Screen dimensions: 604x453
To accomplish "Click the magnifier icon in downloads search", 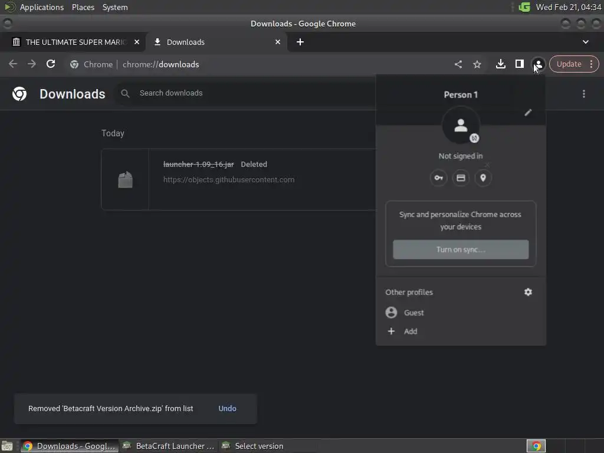I will pyautogui.click(x=125, y=93).
